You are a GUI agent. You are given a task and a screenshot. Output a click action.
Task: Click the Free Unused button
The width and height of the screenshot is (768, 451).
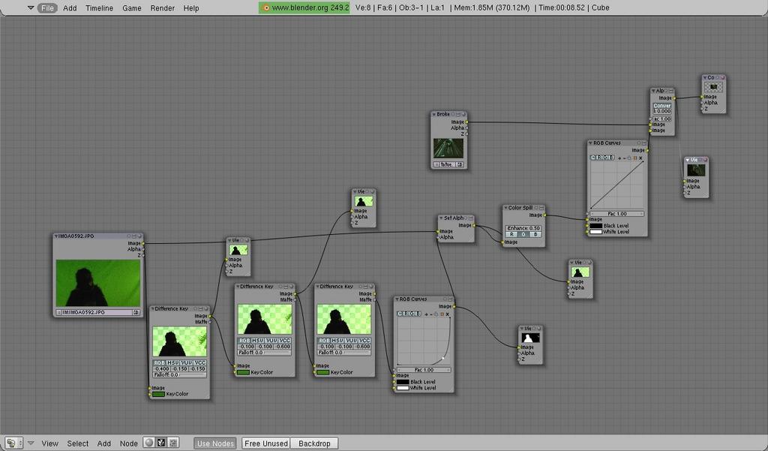[x=266, y=443]
